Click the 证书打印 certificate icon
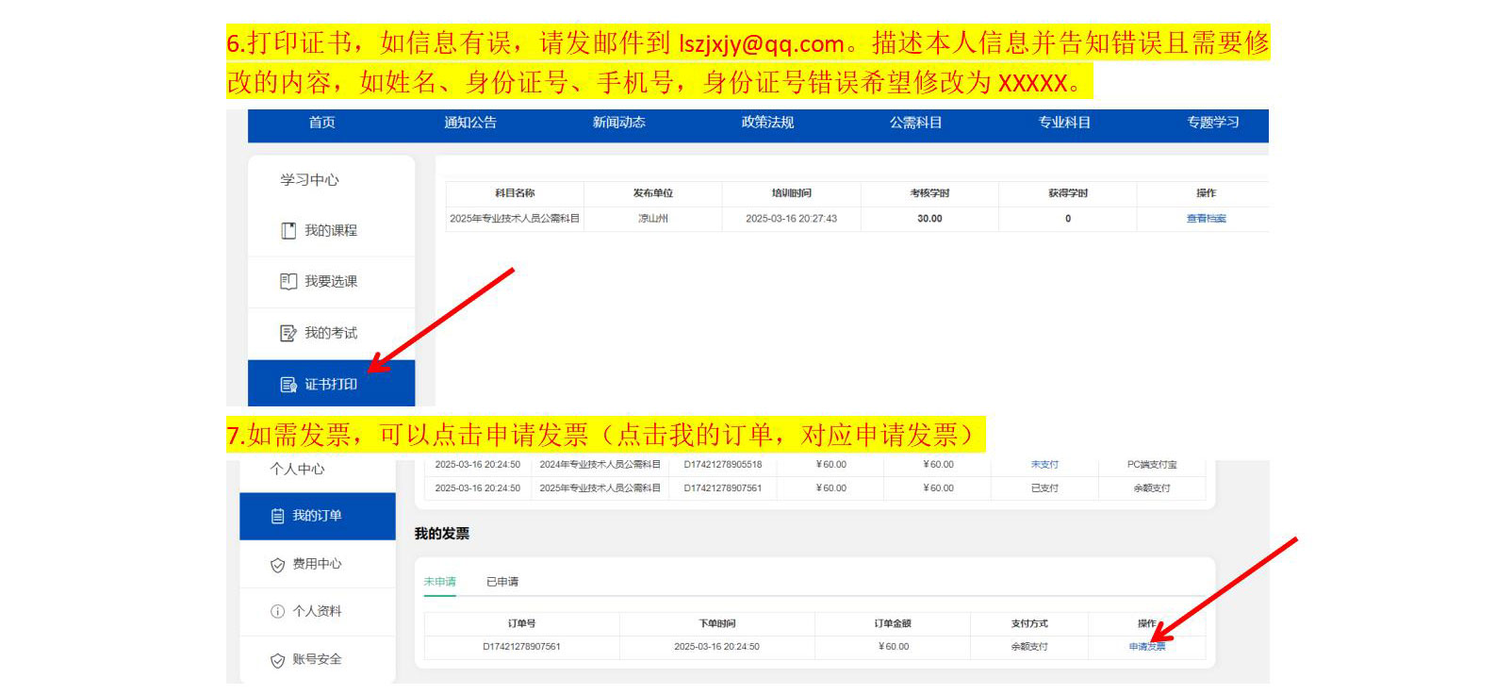1496x694 pixels. click(x=288, y=385)
